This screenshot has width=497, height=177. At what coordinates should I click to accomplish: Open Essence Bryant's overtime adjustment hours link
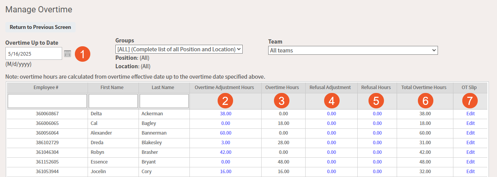tap(226, 162)
